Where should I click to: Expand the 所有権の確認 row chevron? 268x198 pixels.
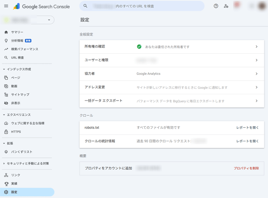pos(256,46)
